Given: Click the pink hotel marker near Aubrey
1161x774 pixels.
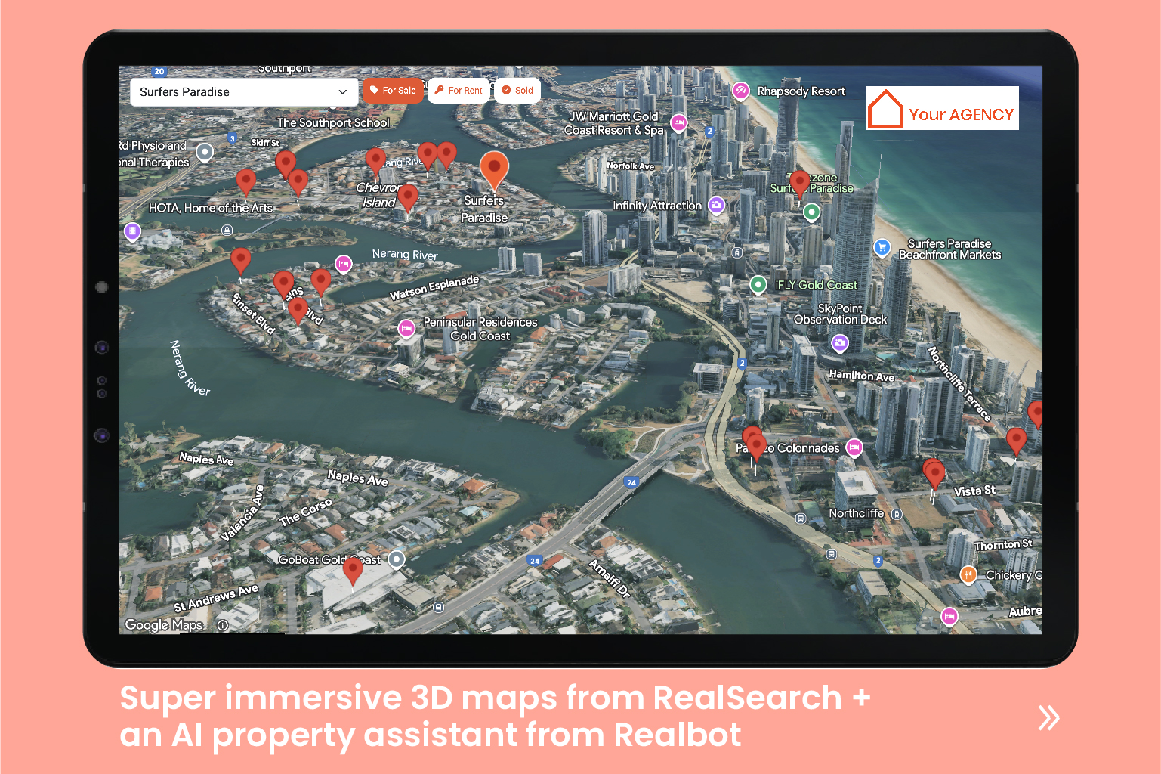Looking at the screenshot, I should (x=949, y=617).
